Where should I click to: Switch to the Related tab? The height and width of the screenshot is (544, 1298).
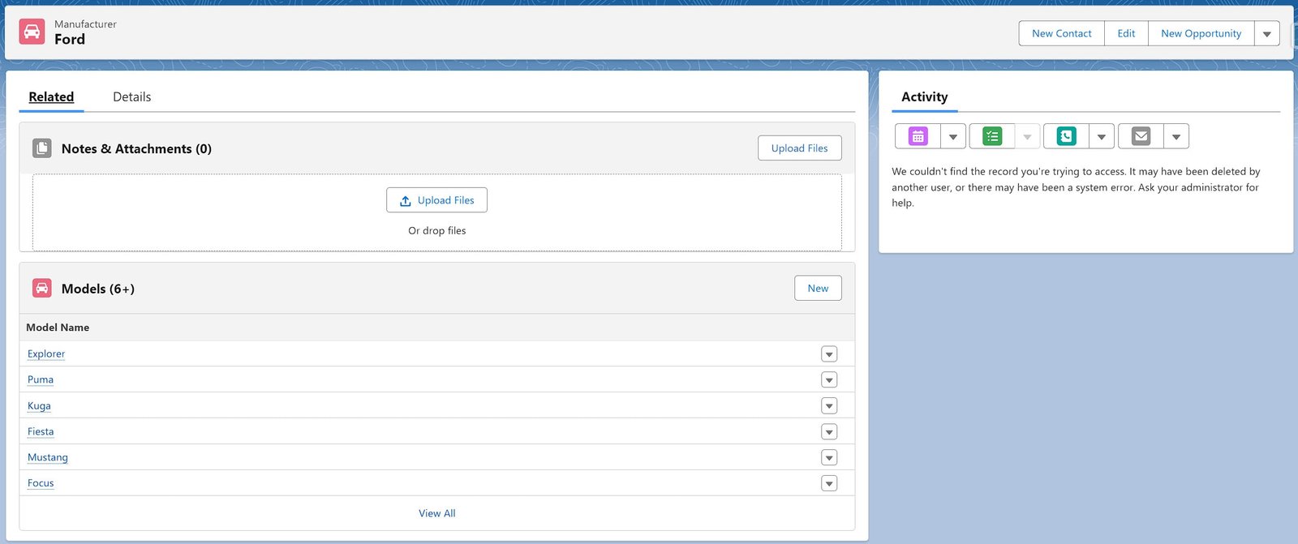pos(51,96)
